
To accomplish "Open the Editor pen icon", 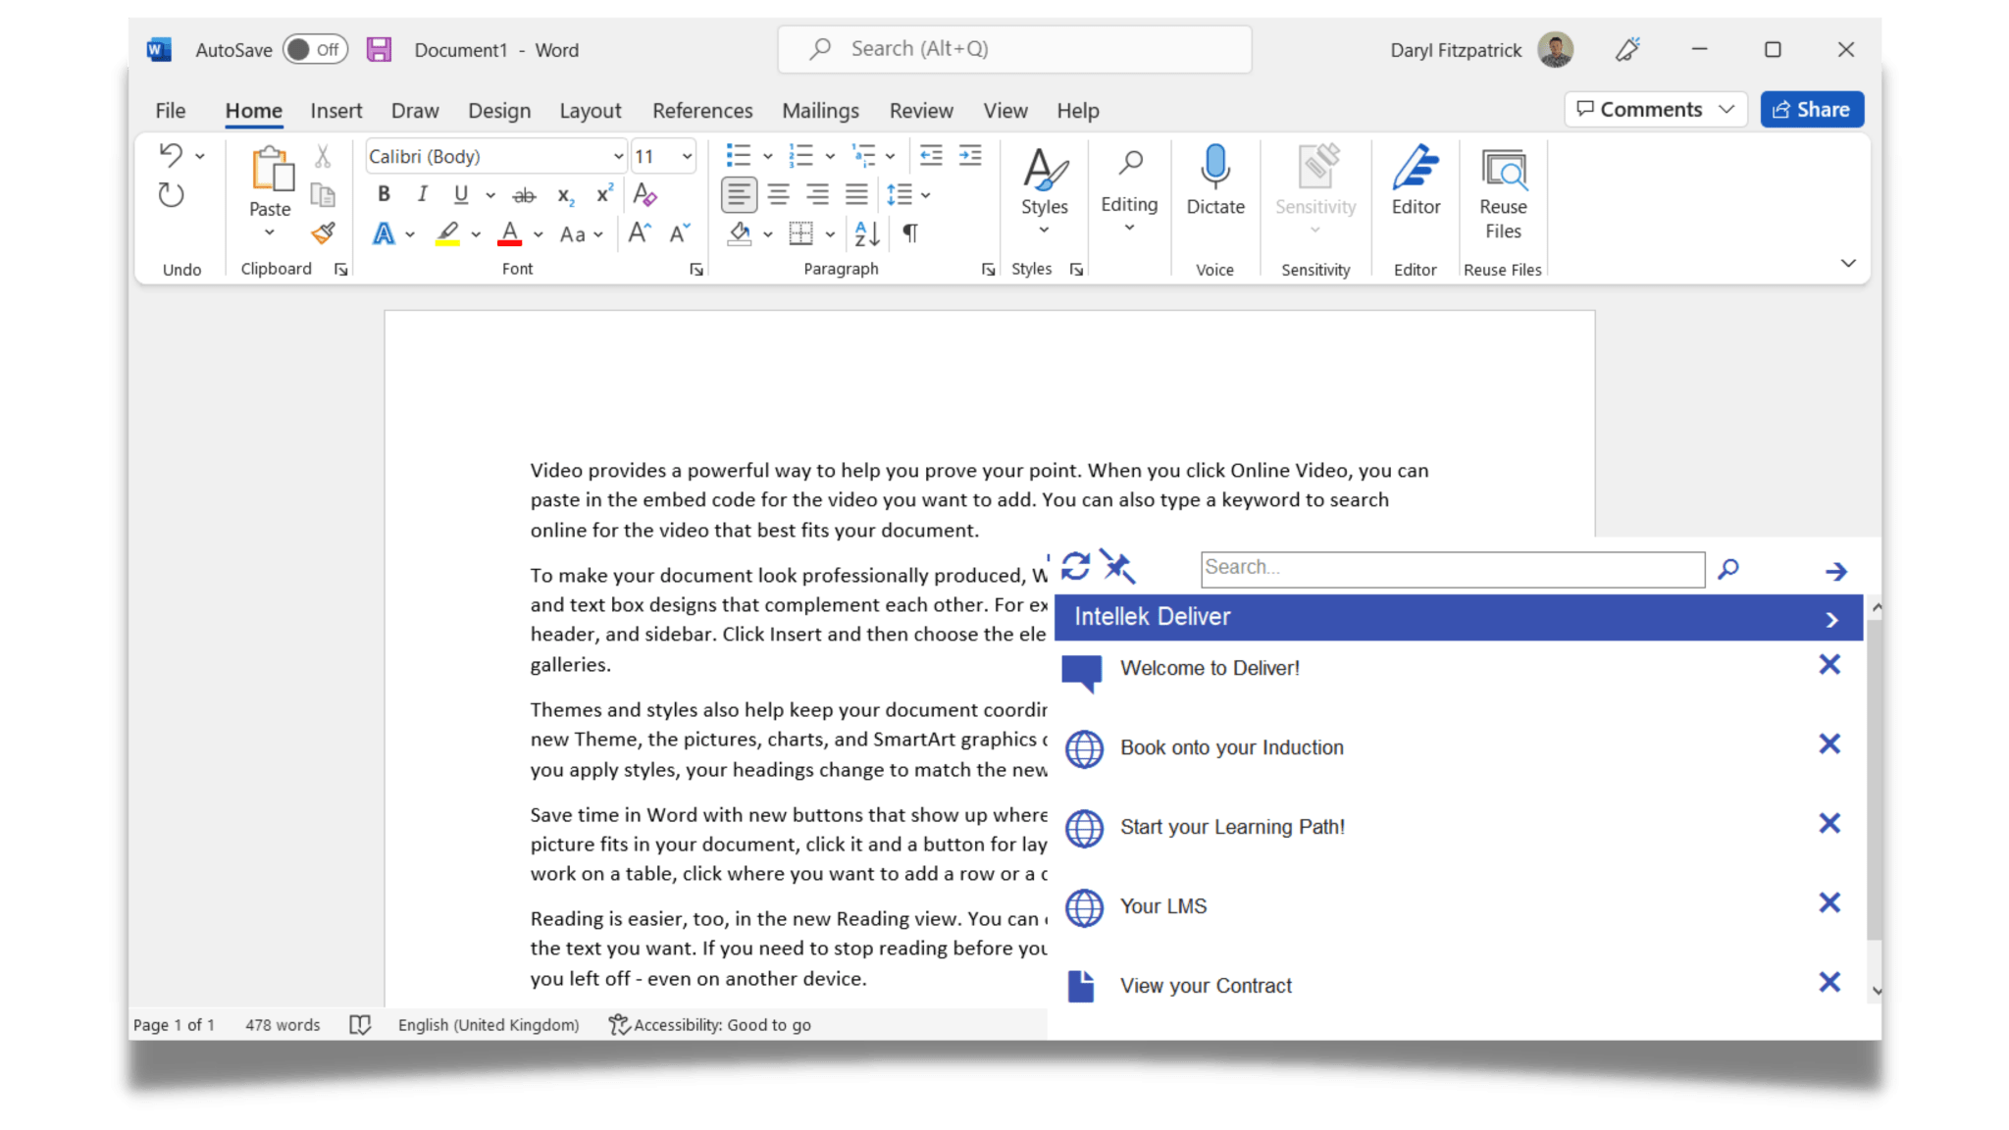I will tap(1416, 167).
